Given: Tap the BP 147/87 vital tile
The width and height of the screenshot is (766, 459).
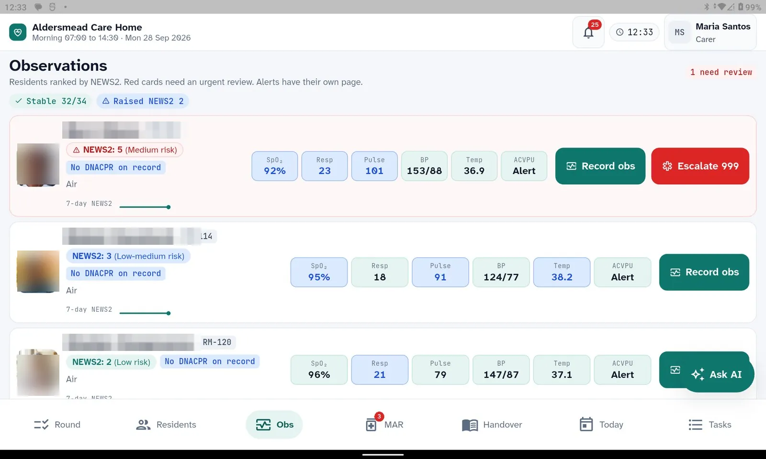Looking at the screenshot, I should coord(501,370).
